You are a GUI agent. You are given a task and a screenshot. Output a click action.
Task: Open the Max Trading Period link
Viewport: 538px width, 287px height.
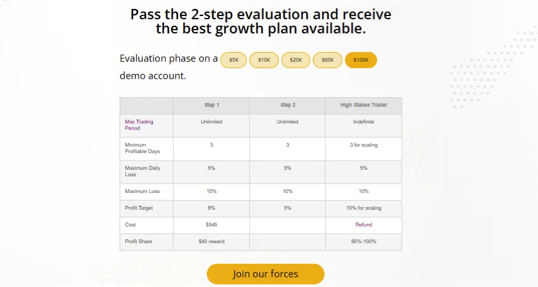click(x=139, y=125)
